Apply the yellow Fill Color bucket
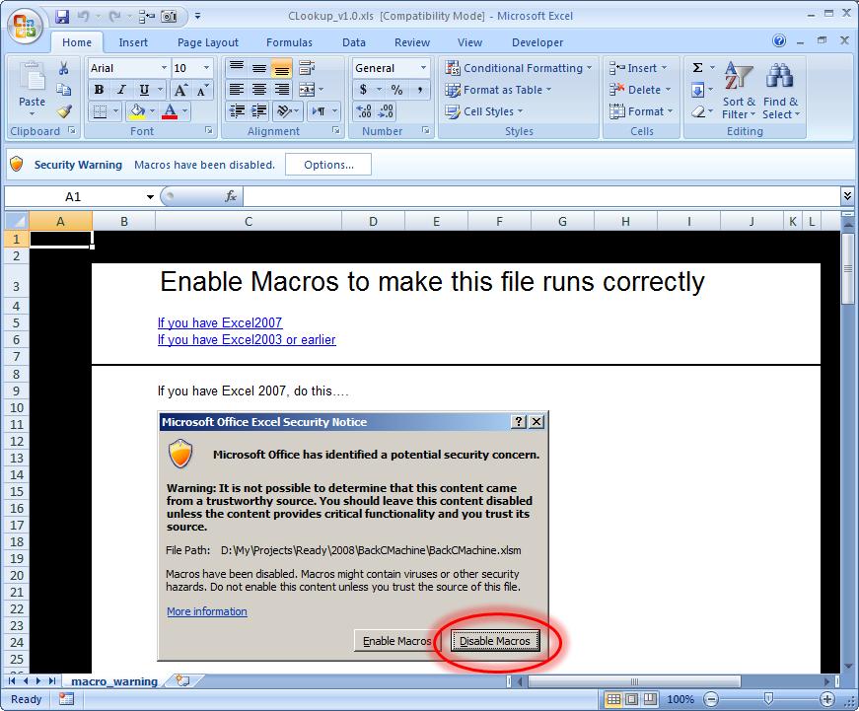 pyautogui.click(x=136, y=111)
